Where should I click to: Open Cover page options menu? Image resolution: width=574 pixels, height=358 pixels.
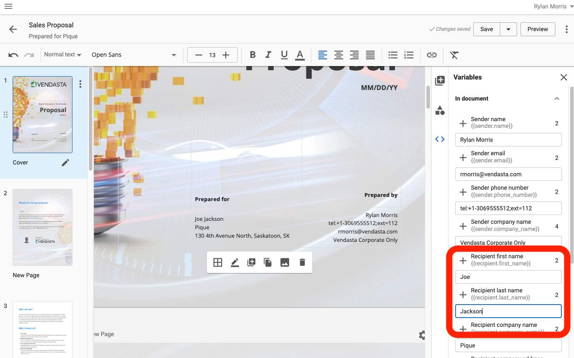80,84
